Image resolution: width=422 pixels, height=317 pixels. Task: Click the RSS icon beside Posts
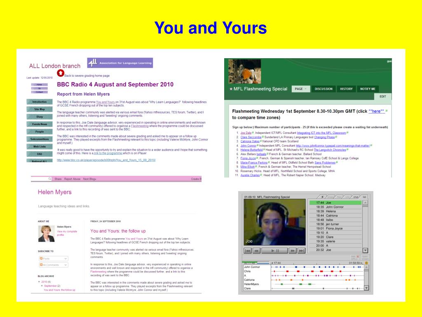(41, 258)
